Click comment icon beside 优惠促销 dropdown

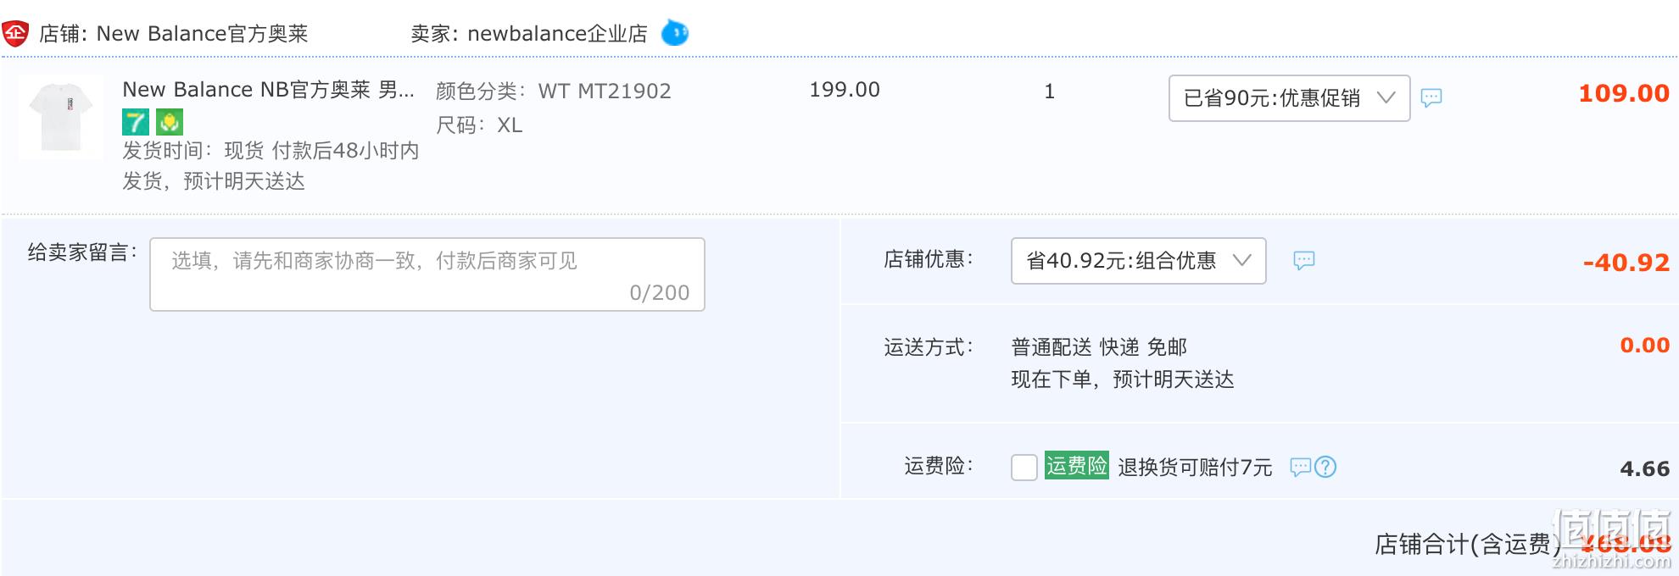1431,98
